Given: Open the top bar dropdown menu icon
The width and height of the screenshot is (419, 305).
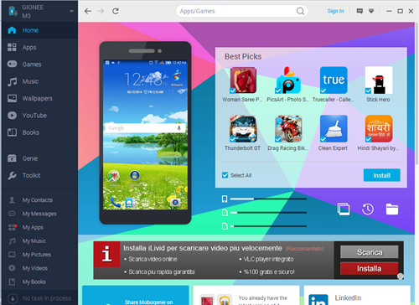Looking at the screenshot, I should pos(371,11).
